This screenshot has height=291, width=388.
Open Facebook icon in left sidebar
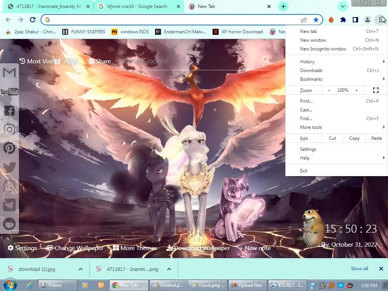tap(9, 111)
